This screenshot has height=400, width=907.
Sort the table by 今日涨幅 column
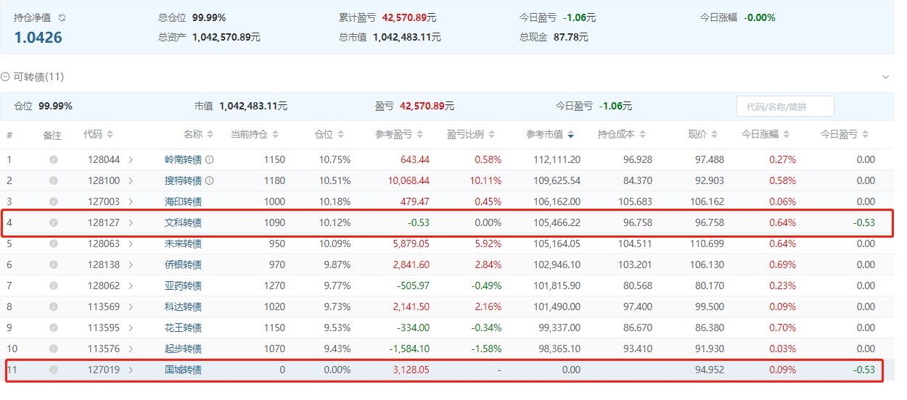(x=787, y=134)
